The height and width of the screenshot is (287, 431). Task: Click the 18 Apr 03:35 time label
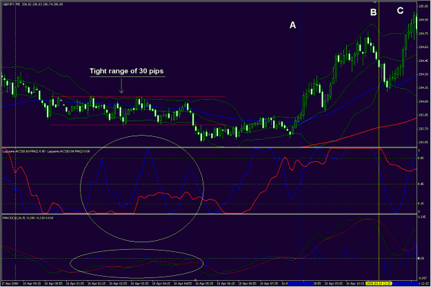click(140, 283)
